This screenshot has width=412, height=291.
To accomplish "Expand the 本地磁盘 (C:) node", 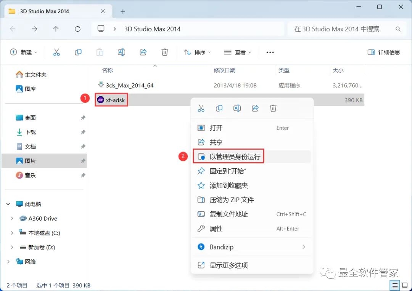I will (x=12, y=233).
